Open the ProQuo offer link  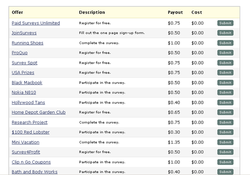(x=20, y=53)
